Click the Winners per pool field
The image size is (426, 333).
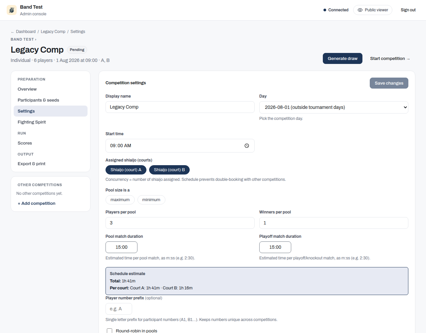(x=334, y=223)
